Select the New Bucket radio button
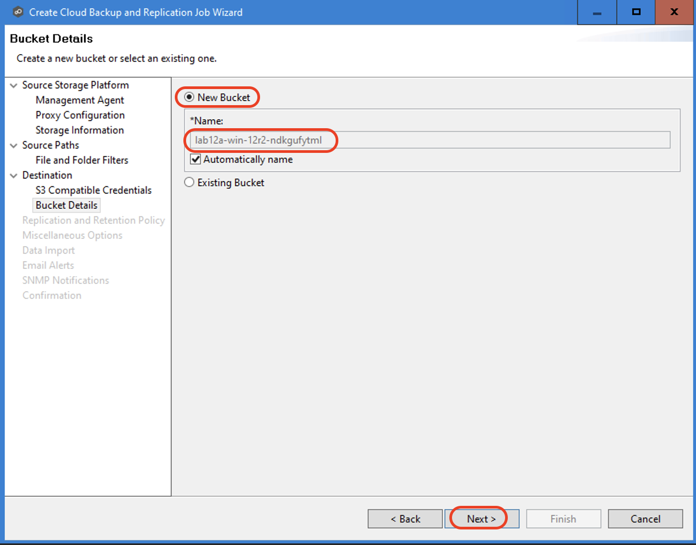Viewport: 696px width, 545px height. (189, 97)
